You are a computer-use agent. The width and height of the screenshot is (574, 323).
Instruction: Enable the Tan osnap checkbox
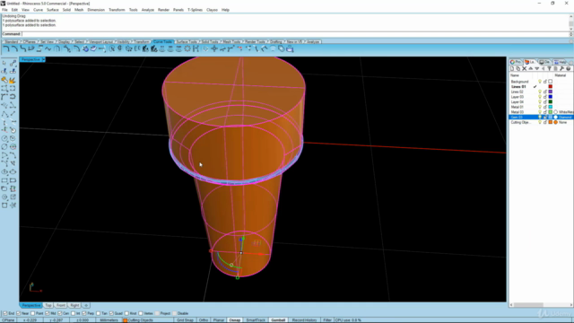pos(98,313)
